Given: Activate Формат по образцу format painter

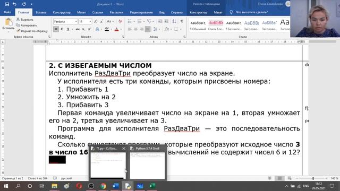Looking at the screenshot, I should click(x=32, y=31).
